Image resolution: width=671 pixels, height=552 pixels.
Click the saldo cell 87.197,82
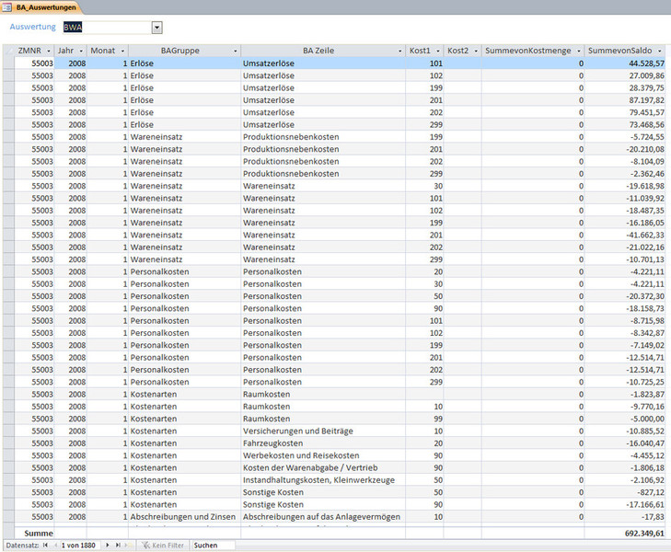[x=625, y=100]
